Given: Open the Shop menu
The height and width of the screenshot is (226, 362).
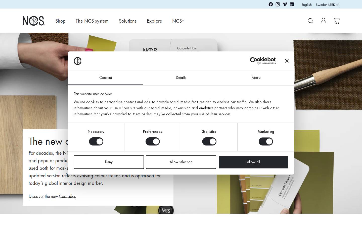Looking at the screenshot, I should tap(60, 21).
